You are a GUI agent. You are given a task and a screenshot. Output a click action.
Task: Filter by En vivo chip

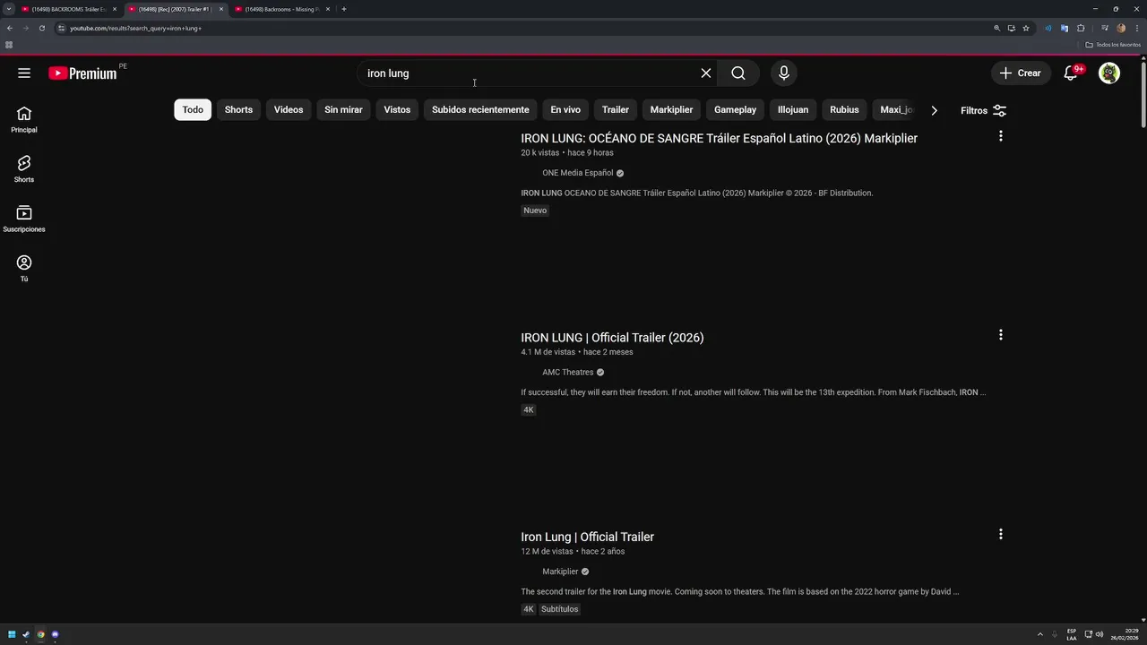coord(565,109)
